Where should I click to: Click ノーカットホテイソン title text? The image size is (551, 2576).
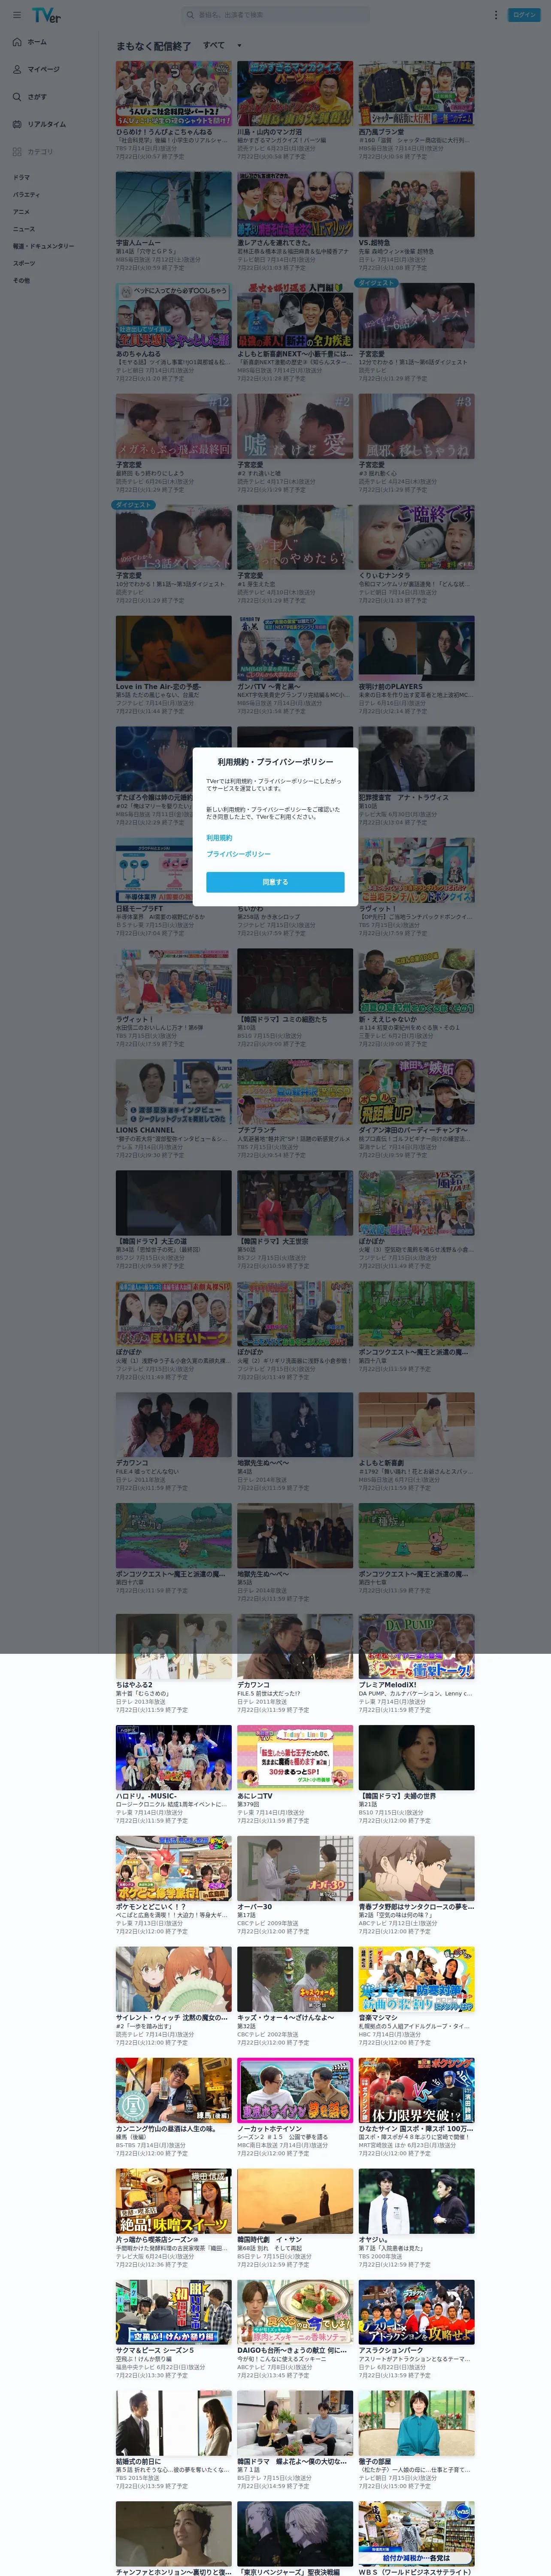(x=269, y=2129)
